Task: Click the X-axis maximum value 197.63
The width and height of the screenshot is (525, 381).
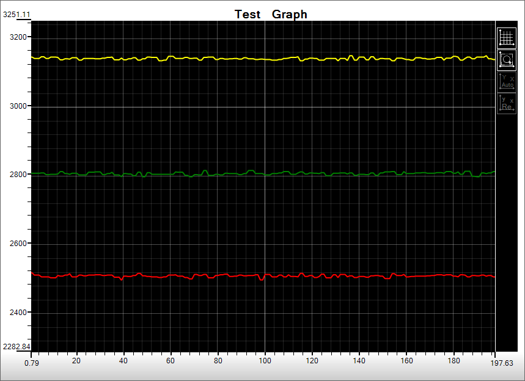Action: pyautogui.click(x=502, y=363)
